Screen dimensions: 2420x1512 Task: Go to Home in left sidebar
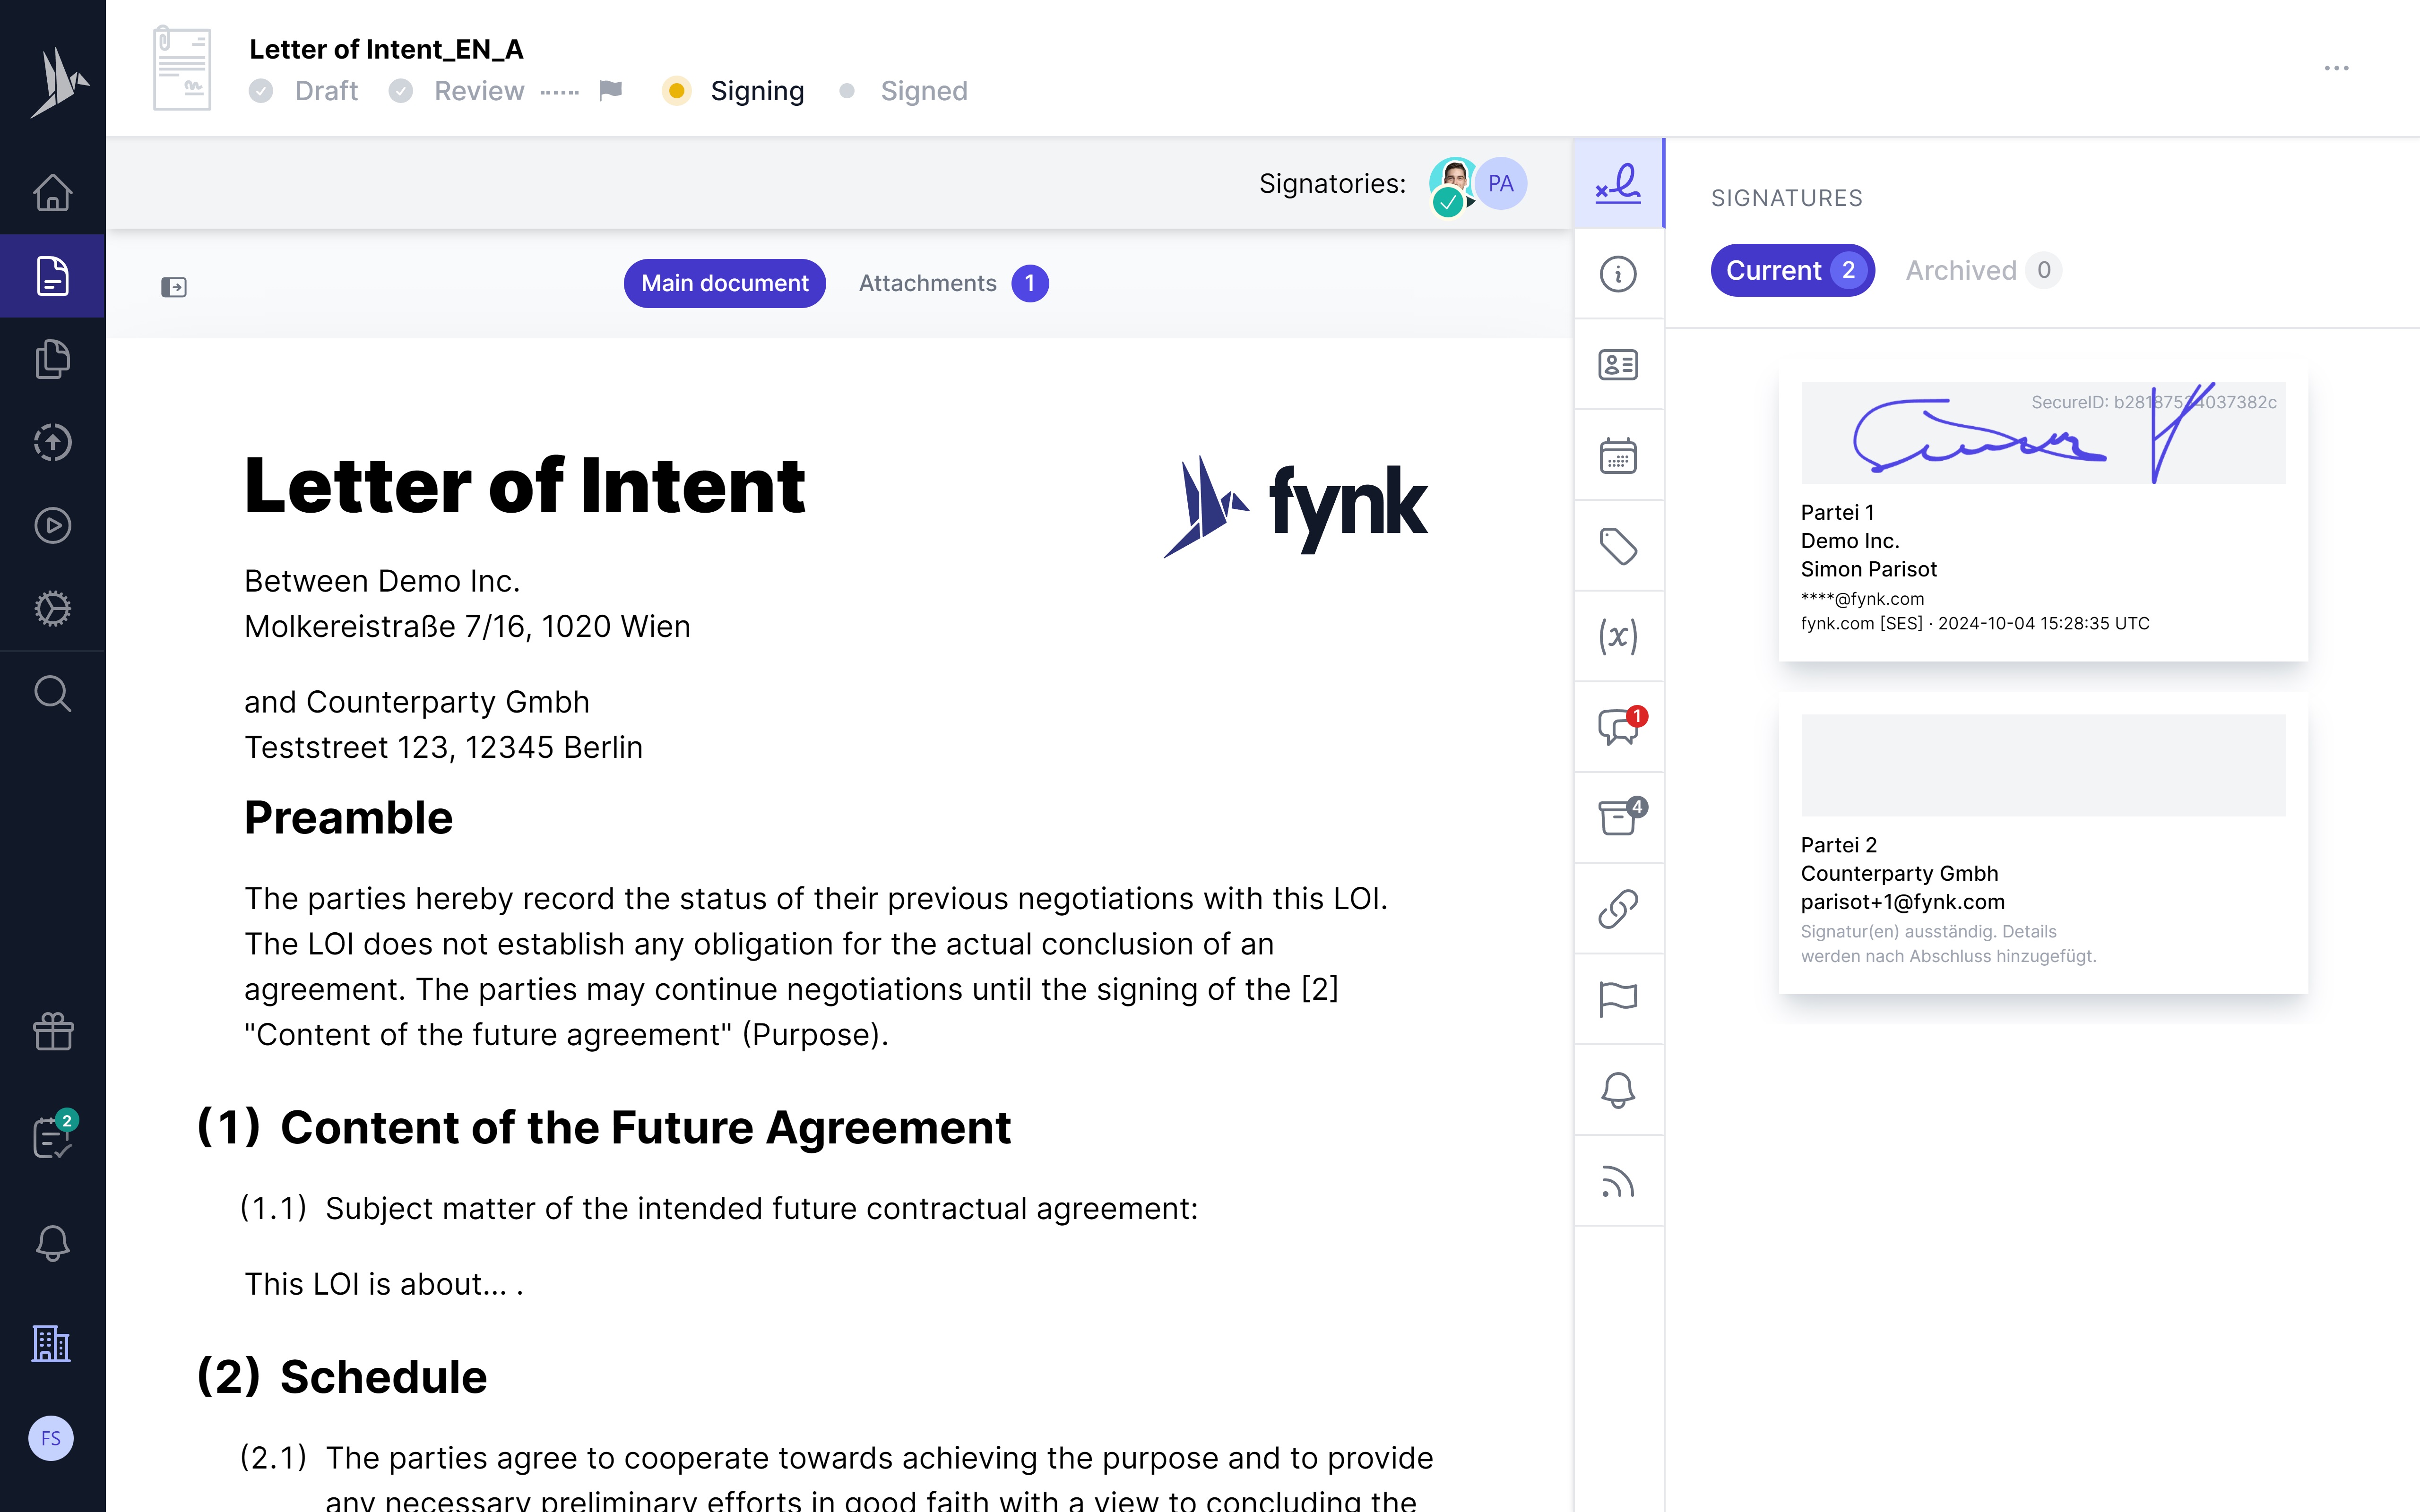coord(52,193)
